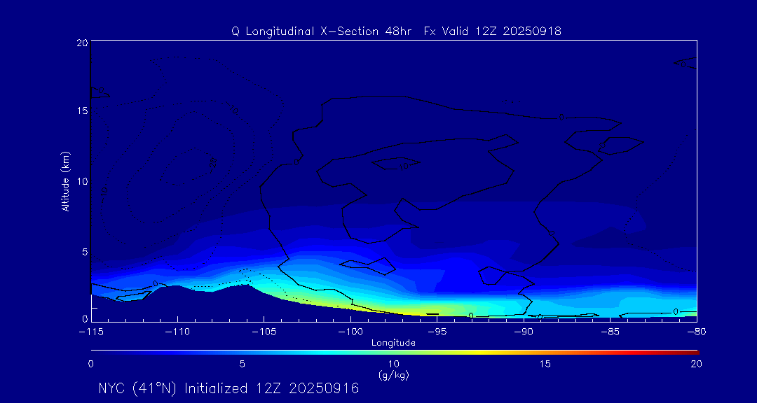Screen dimensions: 757x403
Task: Click the 10 km altitude tick label
Action: pyautogui.click(x=81, y=181)
